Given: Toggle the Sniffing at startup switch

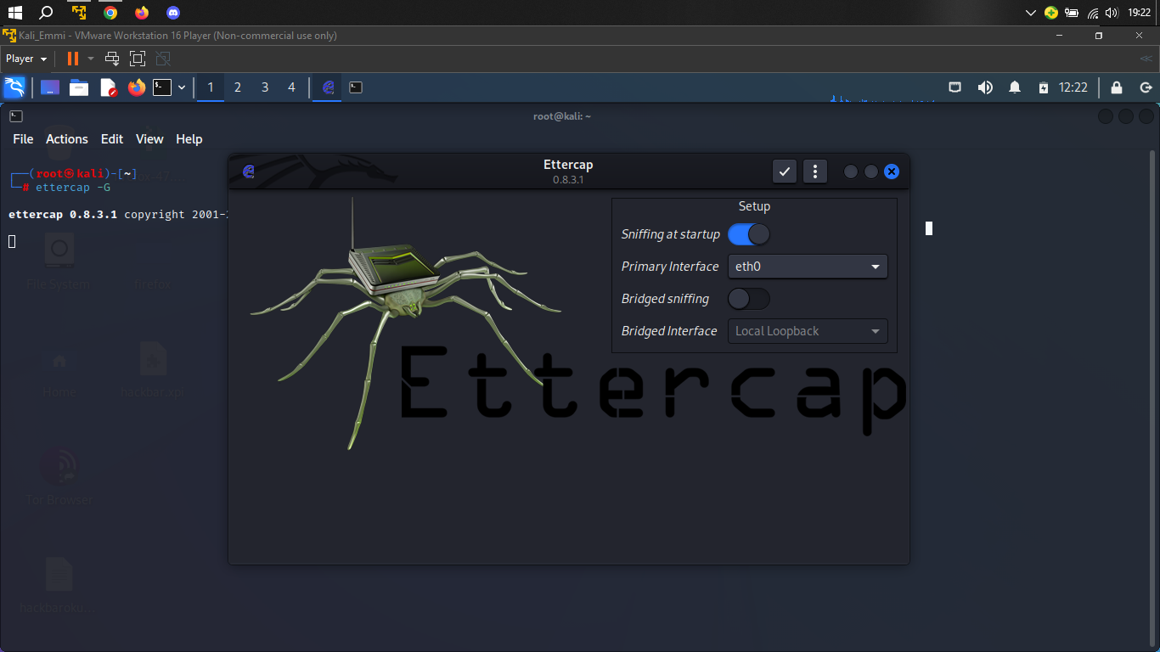Looking at the screenshot, I should (x=749, y=234).
